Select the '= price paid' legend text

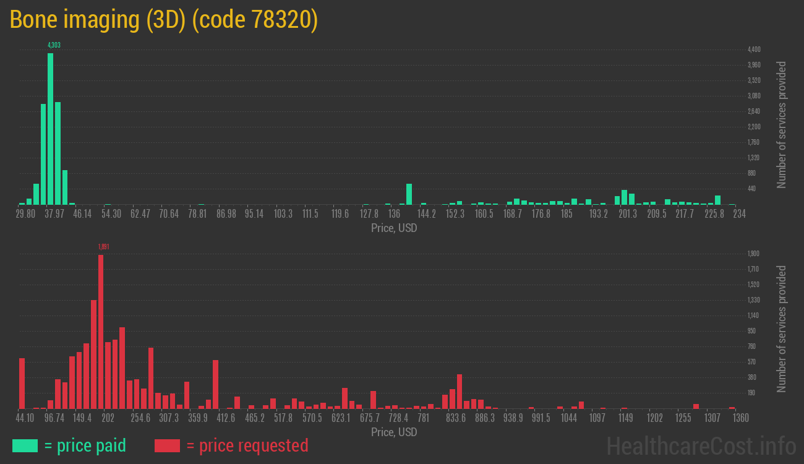[x=85, y=445]
